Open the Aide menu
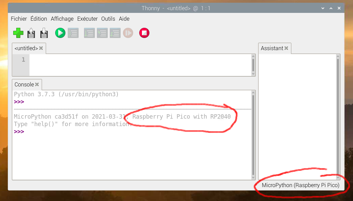The width and height of the screenshot is (353, 201). 124,19
